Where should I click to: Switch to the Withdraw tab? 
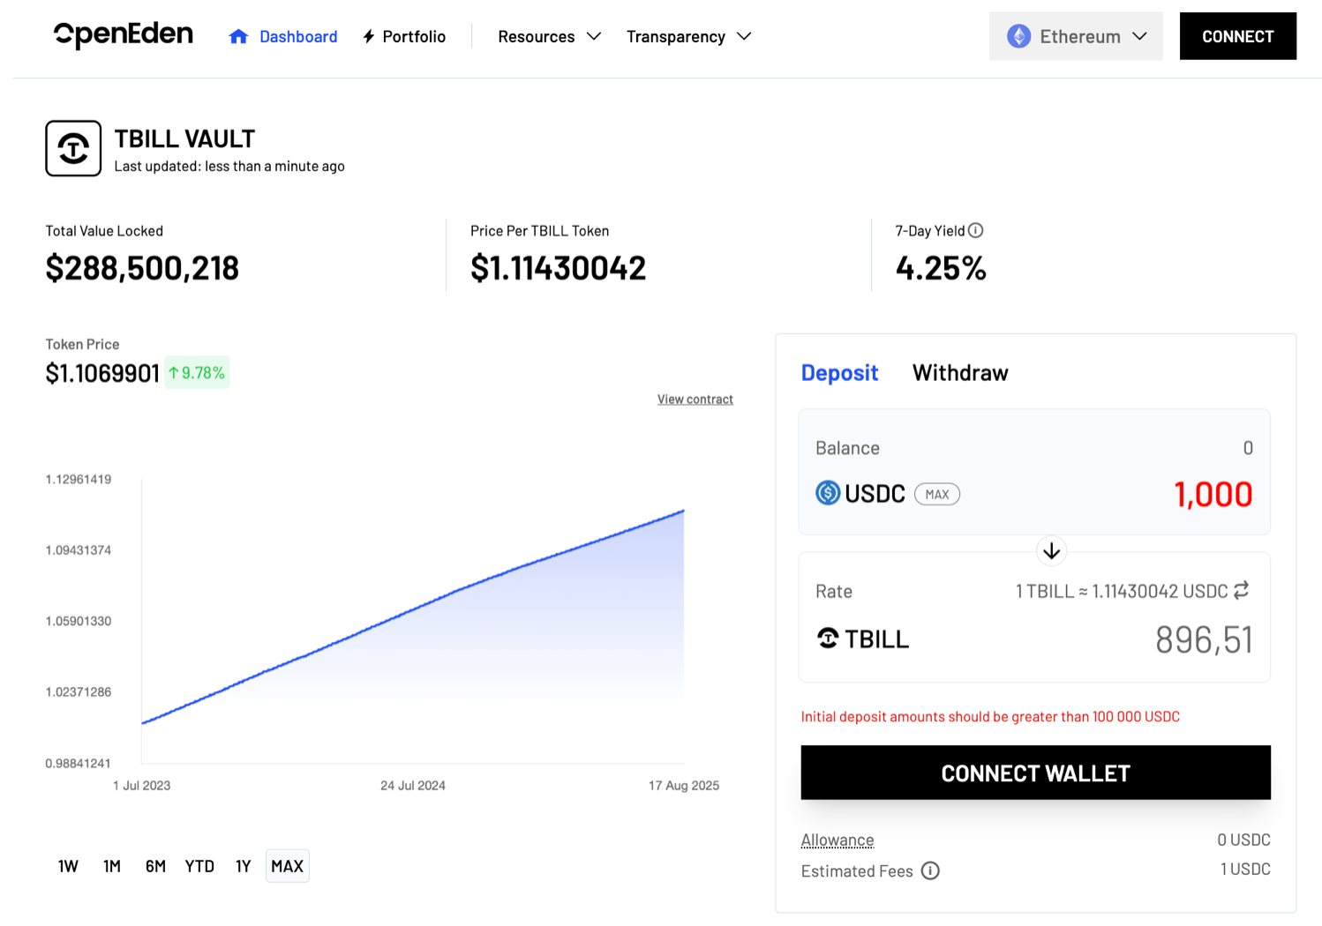click(x=959, y=373)
